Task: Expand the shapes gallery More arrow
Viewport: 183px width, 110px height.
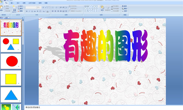Action: (99, 11)
